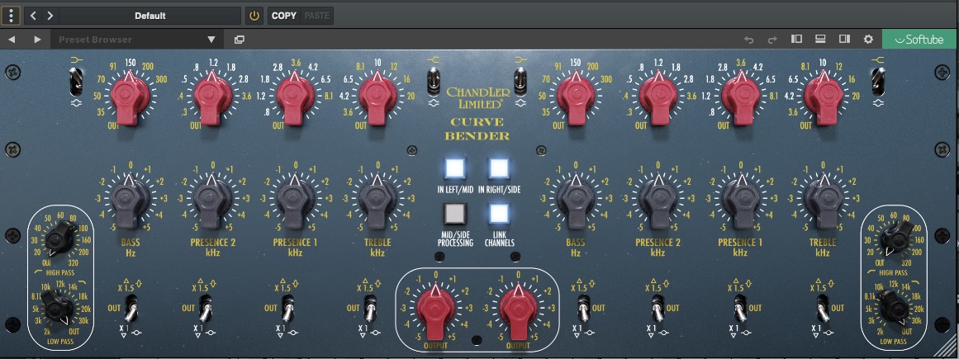Click the preset window pop-out icon
Viewport: 959px width, 359px height.
pos(240,39)
